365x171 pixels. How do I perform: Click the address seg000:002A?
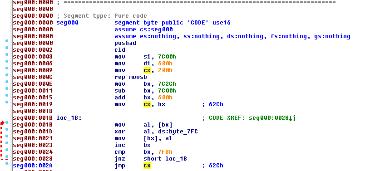point(33,166)
